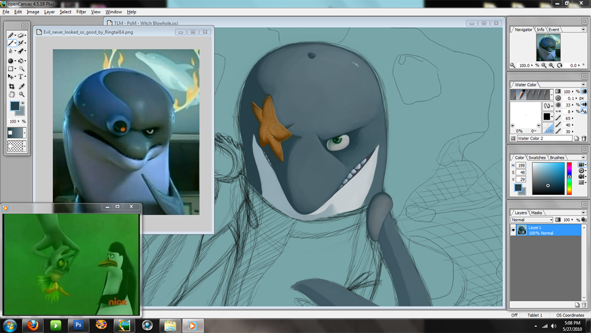
Task: Click the Off status bar entry
Action: [x=514, y=315]
